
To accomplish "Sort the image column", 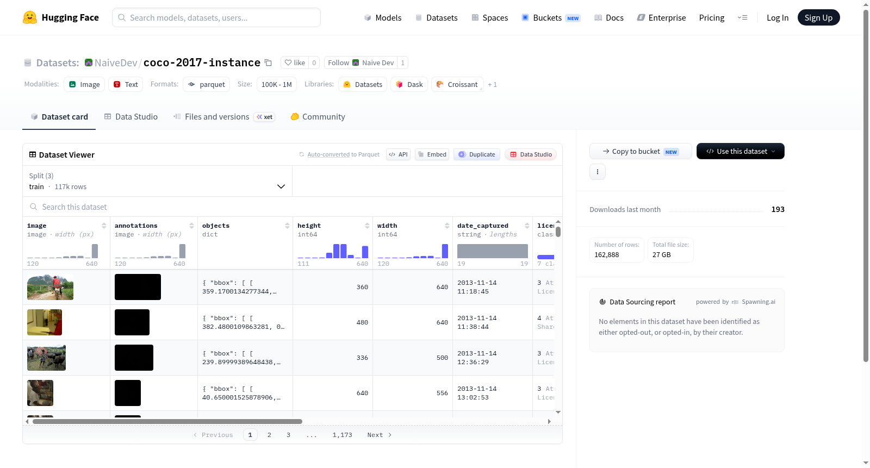I will tap(104, 226).
